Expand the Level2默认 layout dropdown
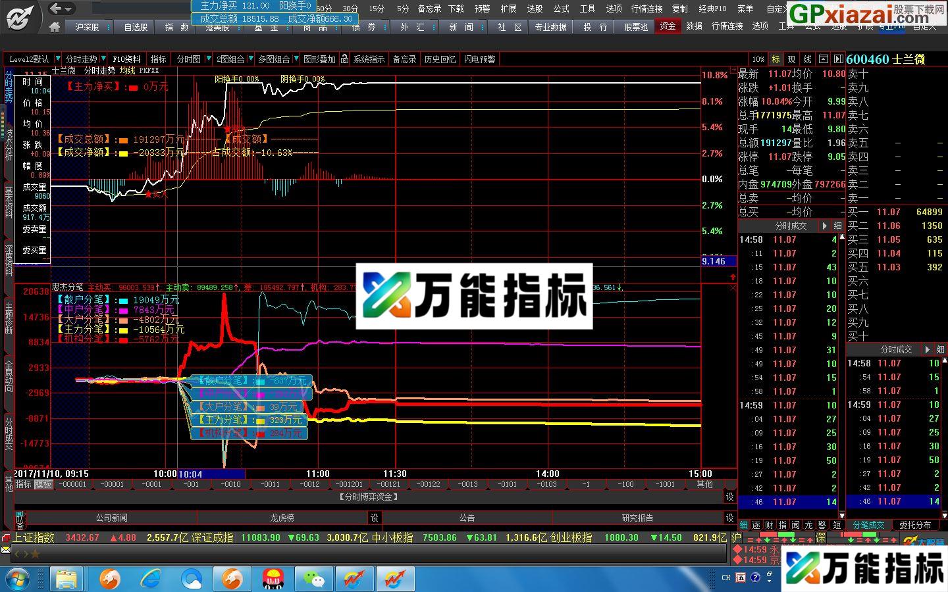 point(57,59)
